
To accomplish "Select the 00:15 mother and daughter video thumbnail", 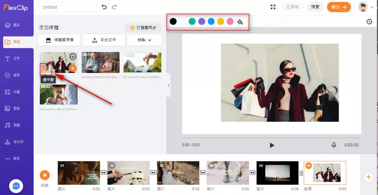I will click(101, 63).
